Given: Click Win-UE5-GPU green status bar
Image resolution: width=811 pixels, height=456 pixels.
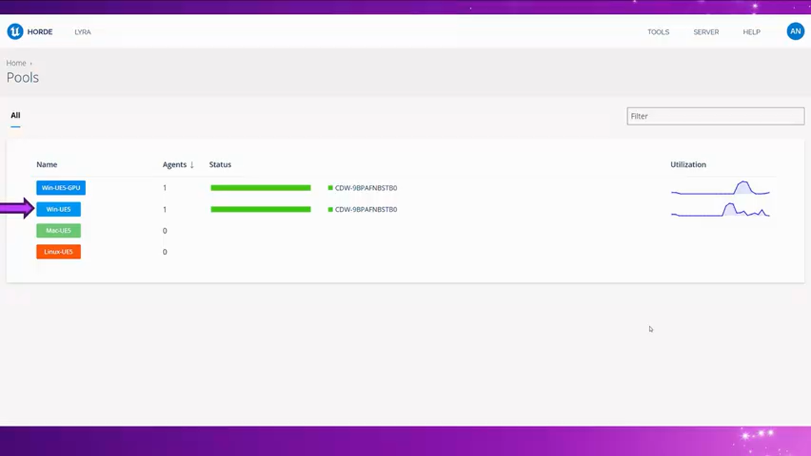Looking at the screenshot, I should pos(260,188).
